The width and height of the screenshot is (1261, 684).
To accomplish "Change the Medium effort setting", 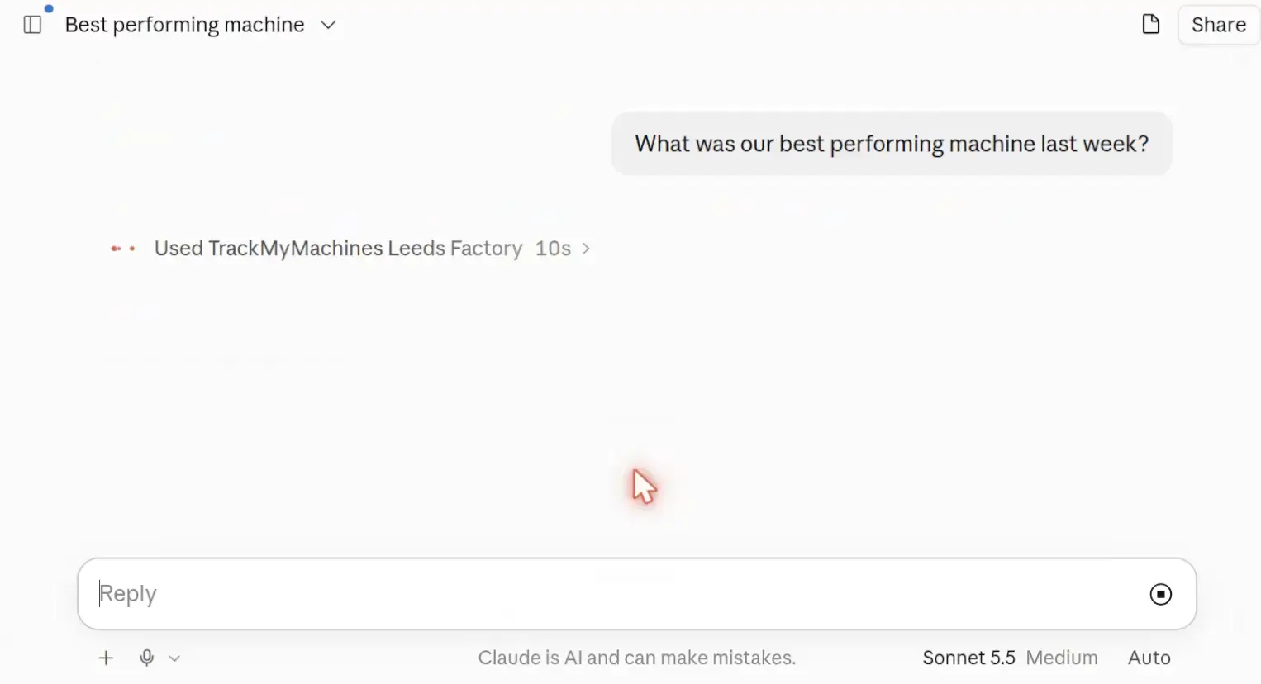I will pyautogui.click(x=1062, y=658).
